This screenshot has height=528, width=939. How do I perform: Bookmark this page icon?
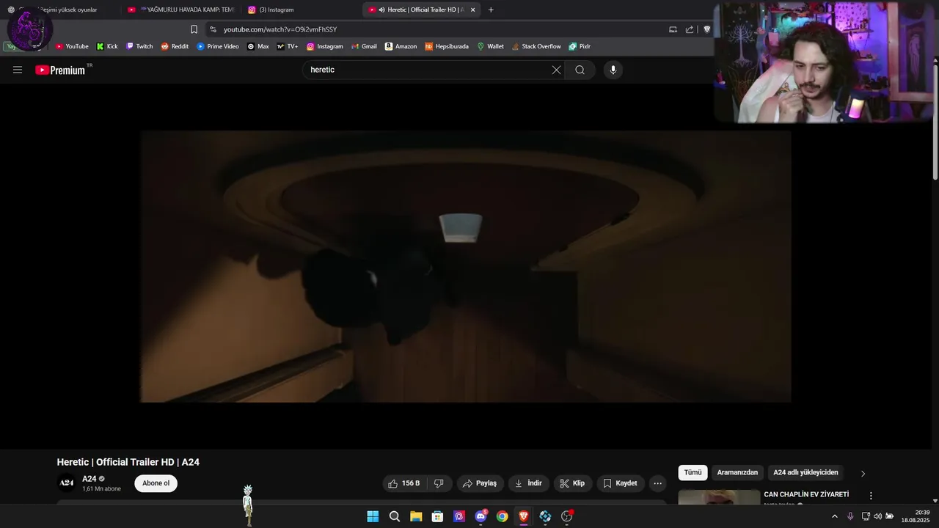point(194,29)
